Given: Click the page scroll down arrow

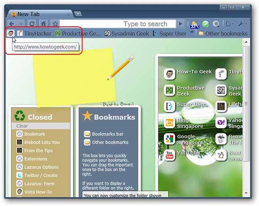Looking at the screenshot, I should 246,193.
